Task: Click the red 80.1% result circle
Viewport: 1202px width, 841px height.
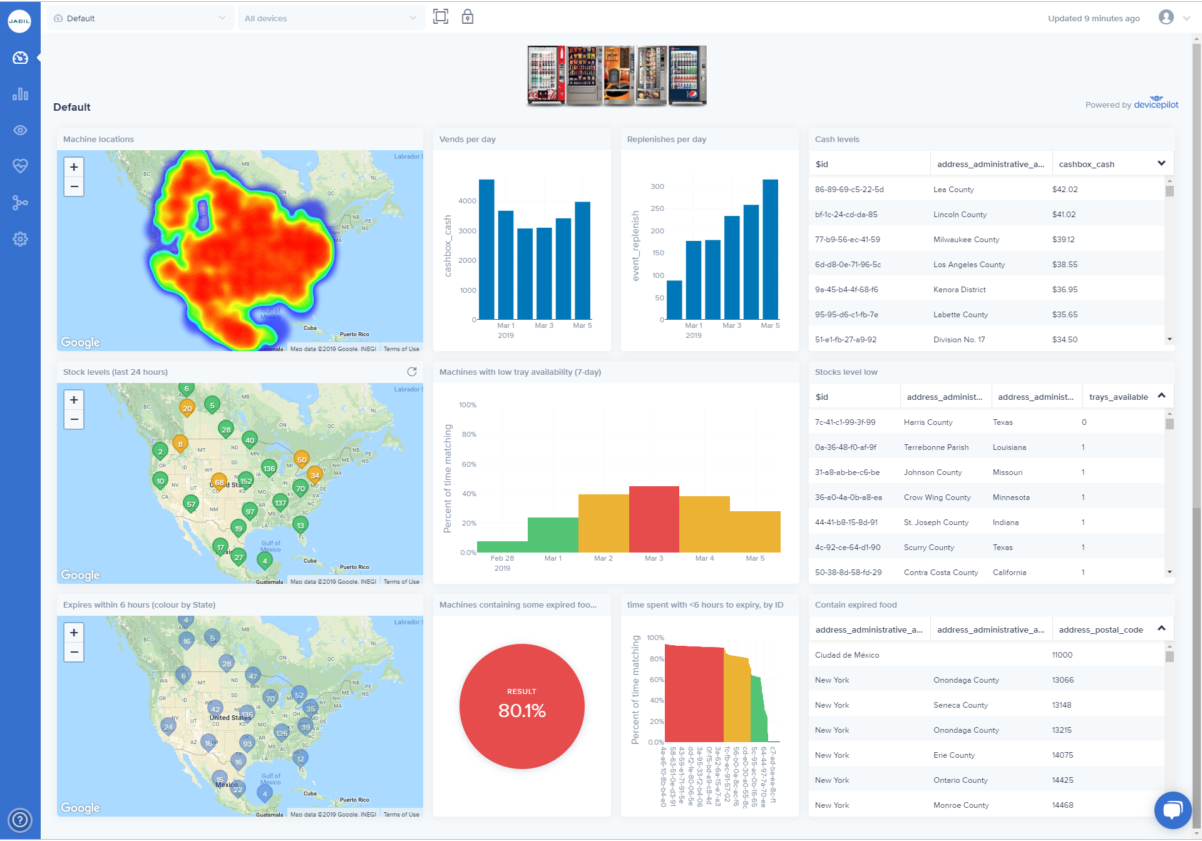Action: (521, 706)
